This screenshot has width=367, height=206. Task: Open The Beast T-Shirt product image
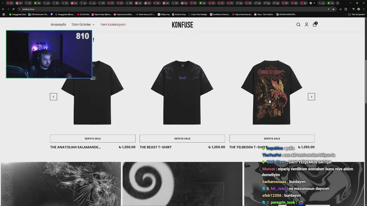tap(182, 92)
